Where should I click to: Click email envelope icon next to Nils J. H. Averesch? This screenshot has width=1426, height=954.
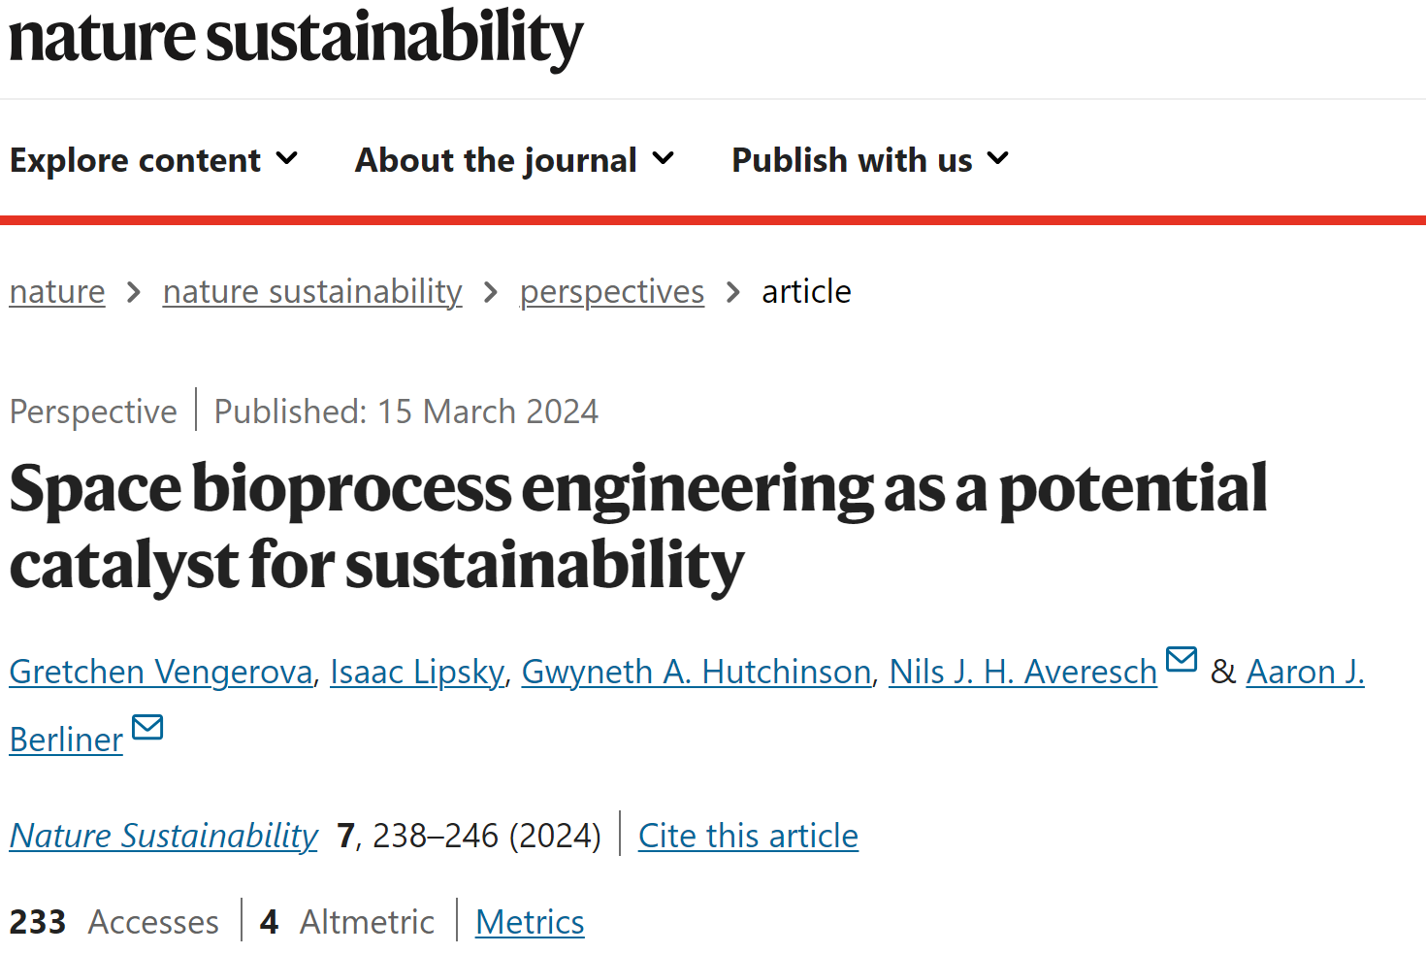point(1181,659)
